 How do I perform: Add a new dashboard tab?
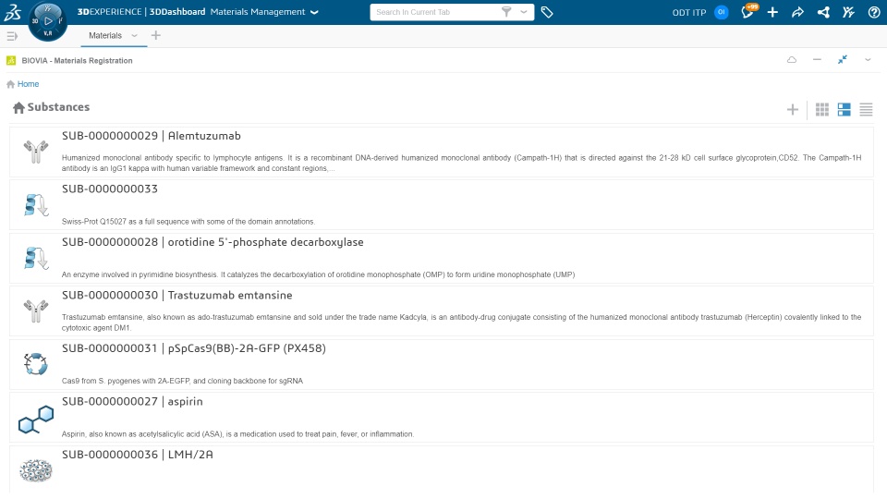(155, 36)
